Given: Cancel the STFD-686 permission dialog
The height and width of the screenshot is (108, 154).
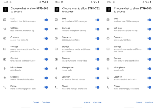Looking at the screenshot, I should [x=36, y=102].
